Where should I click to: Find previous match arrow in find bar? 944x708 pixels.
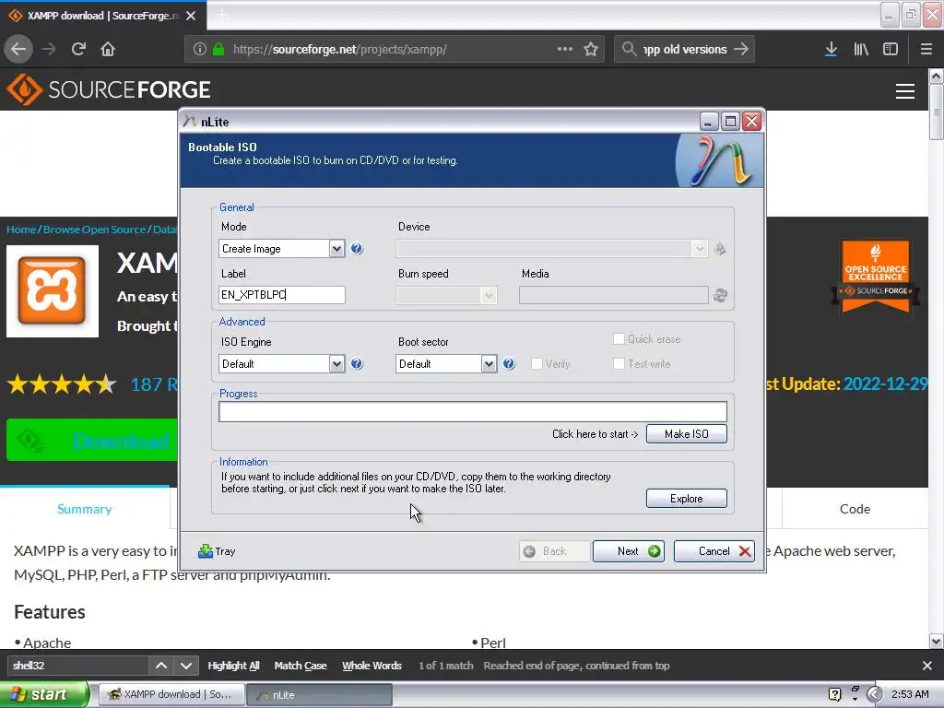(161, 666)
